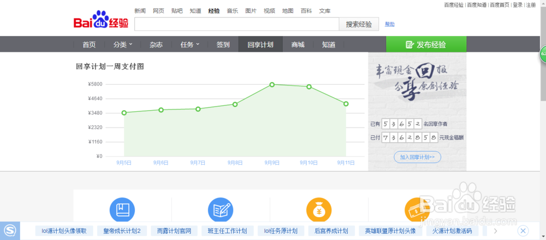Close the bottom suggestion bar
Image resolution: width=546 pixels, height=240 pixels.
[x=523, y=231]
